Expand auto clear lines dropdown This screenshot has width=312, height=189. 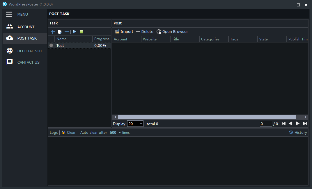tap(120, 133)
